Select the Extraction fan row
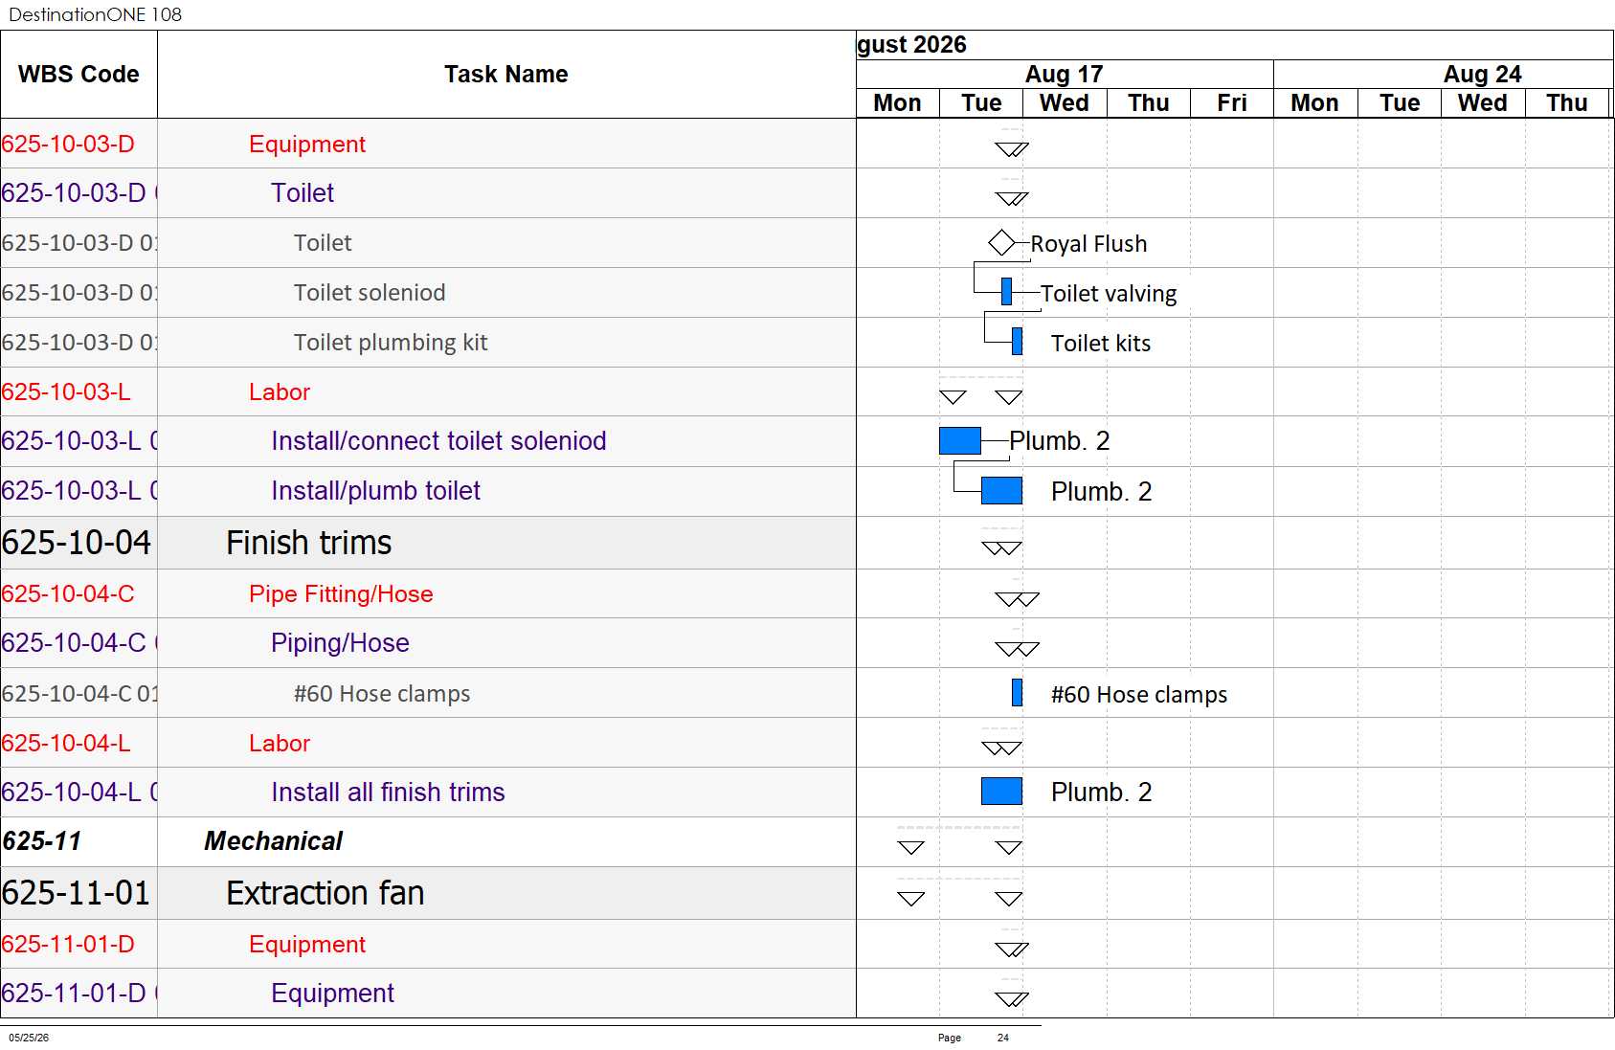Screen dimensions: 1615x1050 [428, 893]
